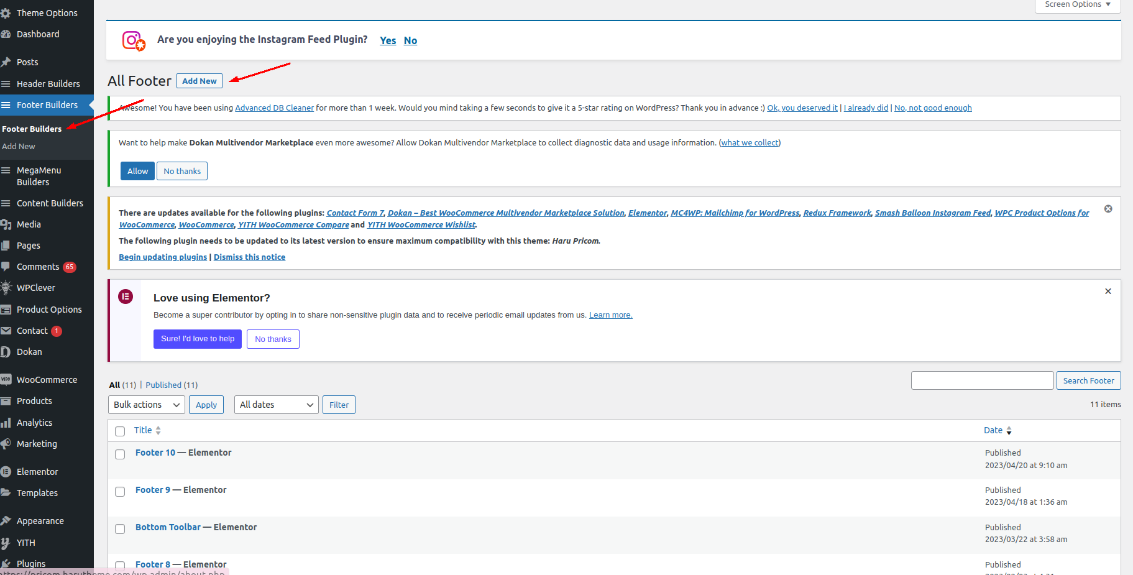The image size is (1133, 575).
Task: Click Dismiss this notice link
Action: point(250,257)
